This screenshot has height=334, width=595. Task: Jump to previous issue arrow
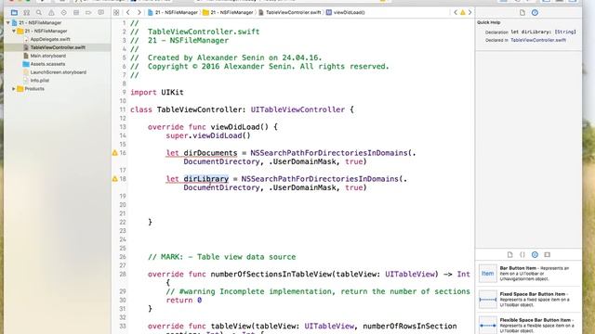click(x=456, y=12)
